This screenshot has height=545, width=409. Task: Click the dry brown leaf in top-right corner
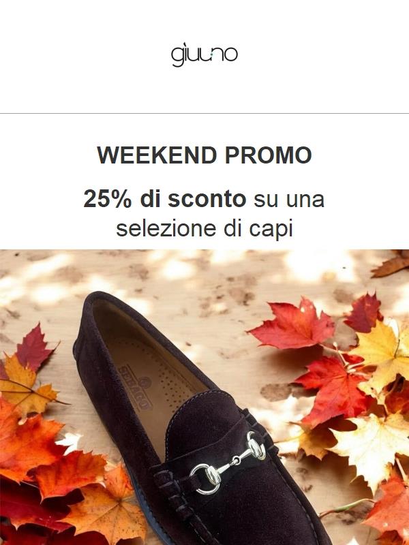point(391,264)
